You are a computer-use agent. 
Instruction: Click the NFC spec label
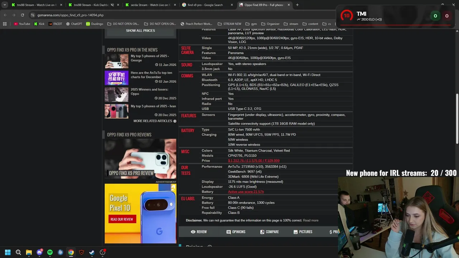[x=205, y=94]
